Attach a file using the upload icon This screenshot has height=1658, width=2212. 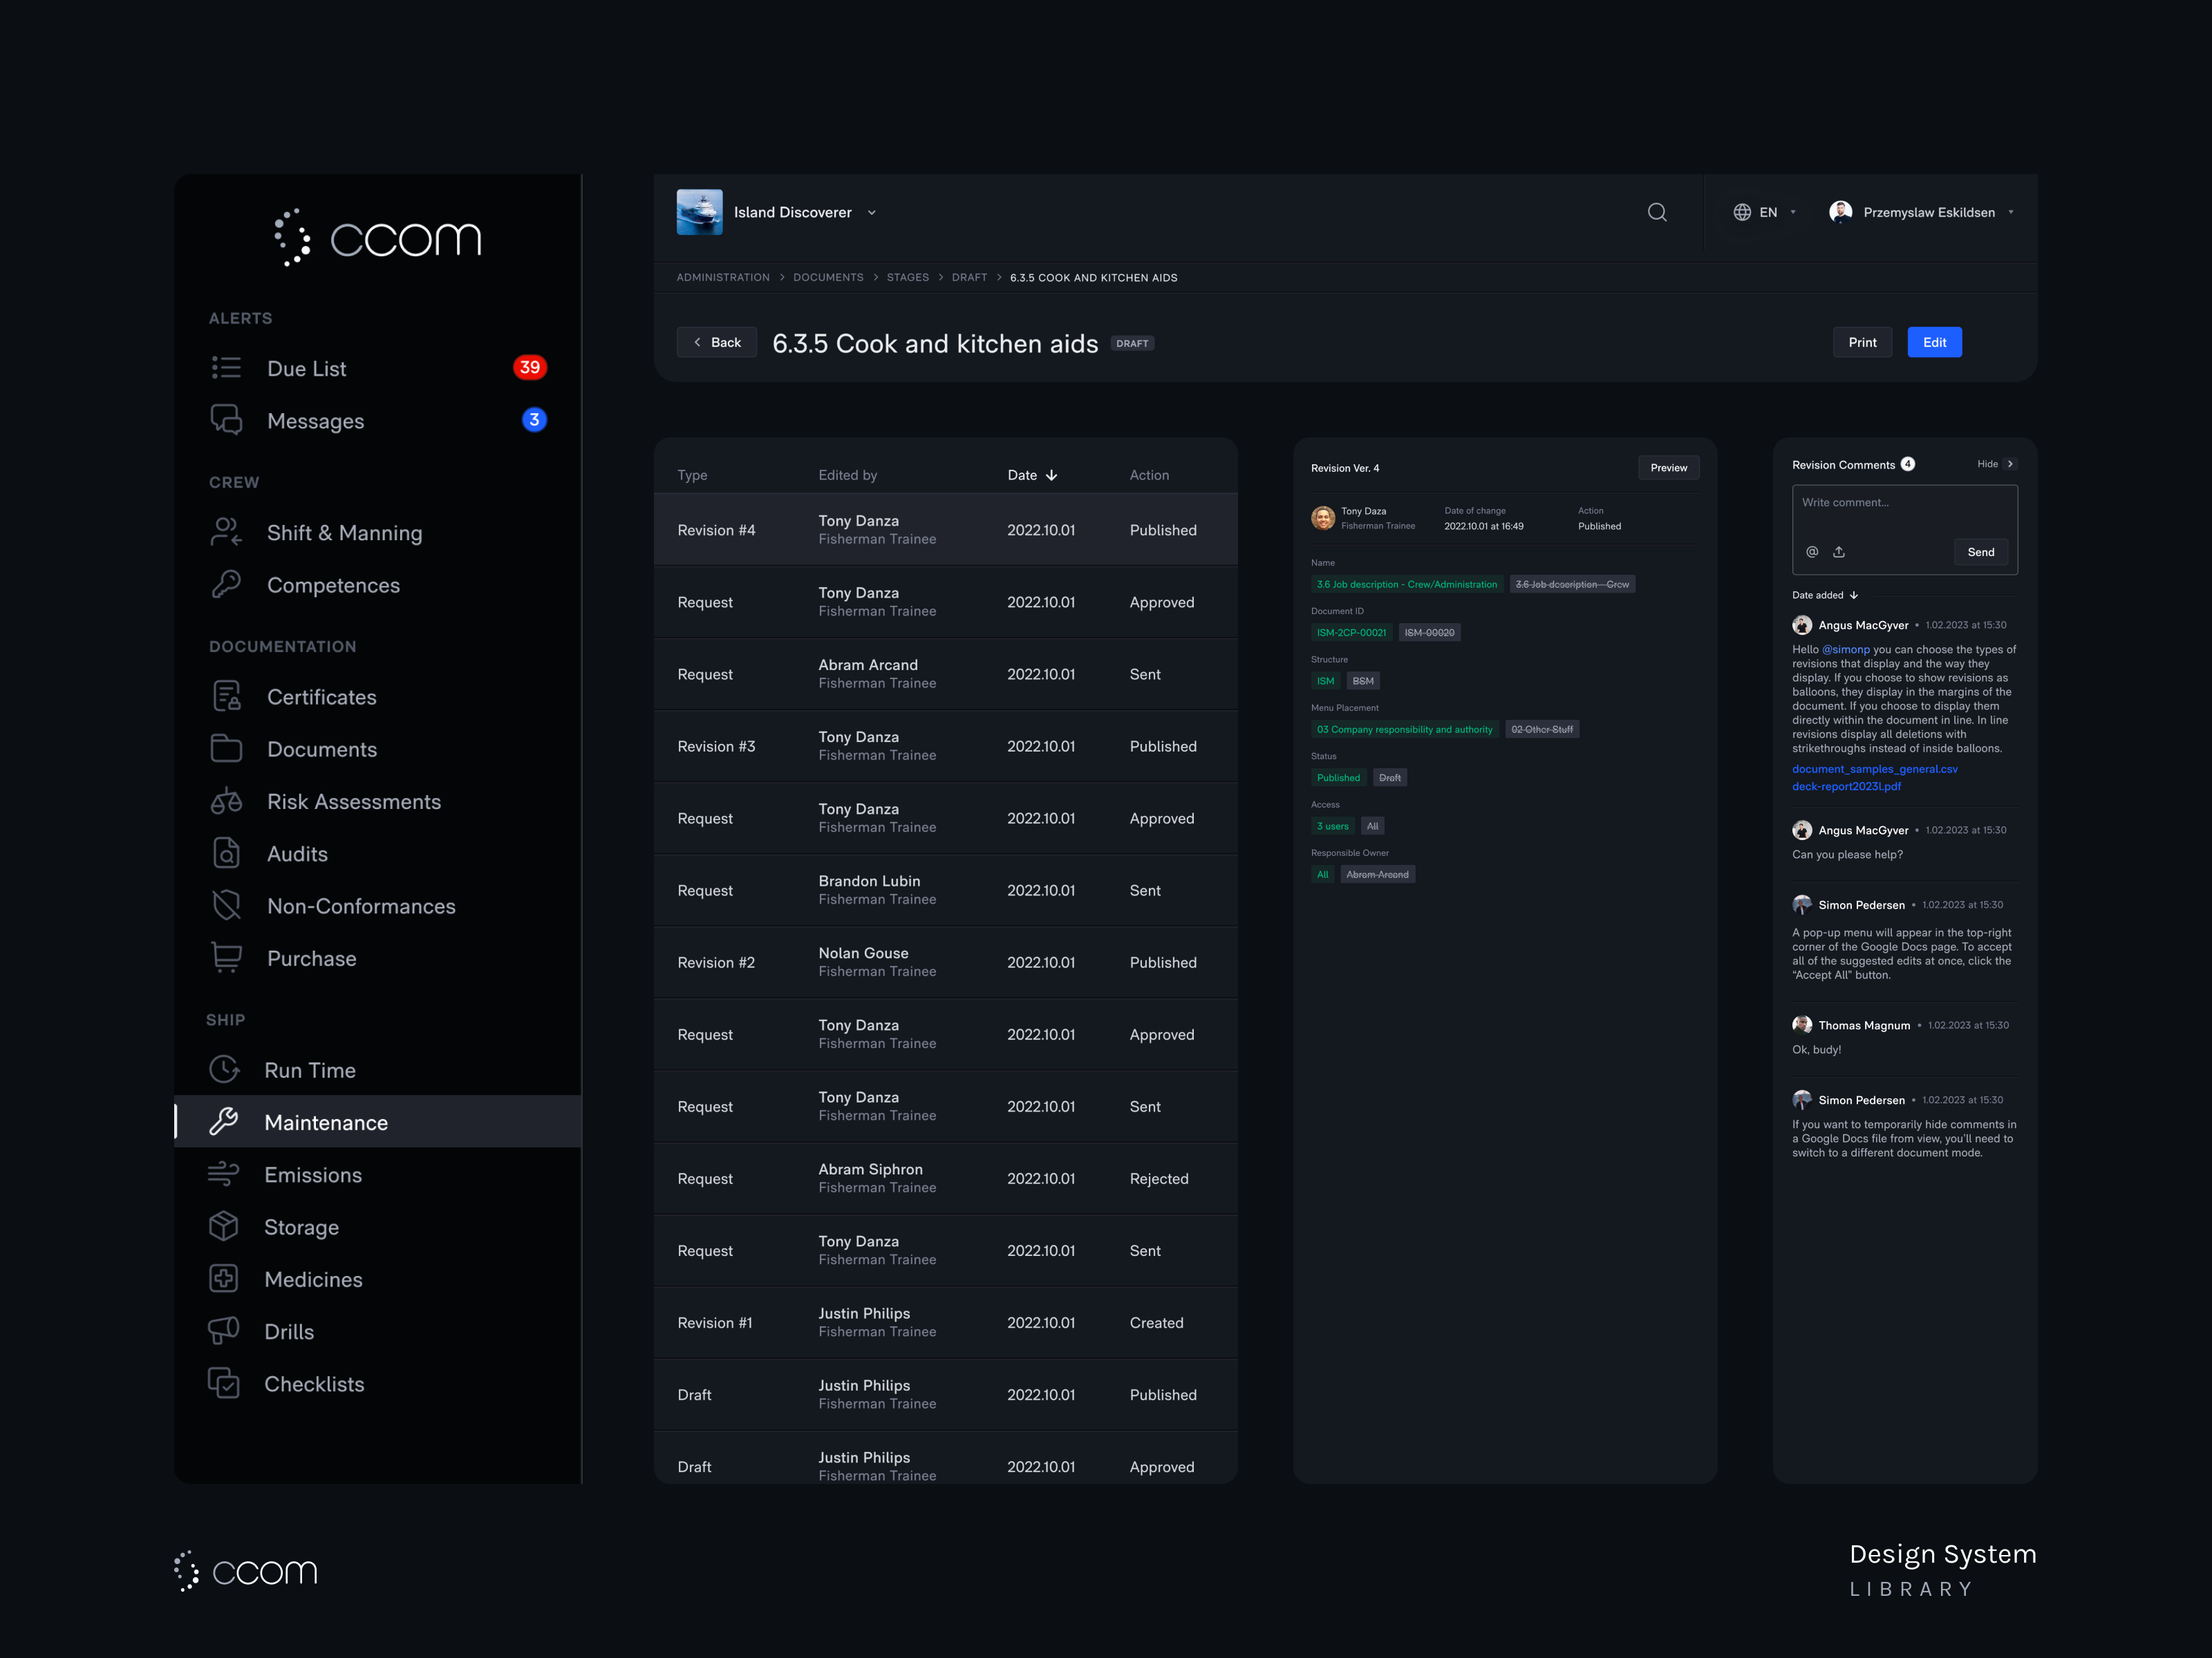1838,552
